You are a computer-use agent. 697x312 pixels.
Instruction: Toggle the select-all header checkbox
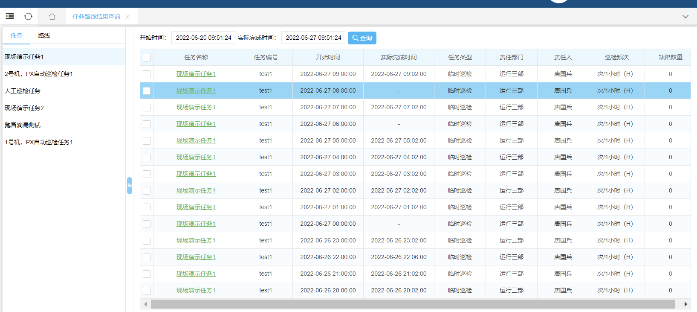tap(147, 58)
